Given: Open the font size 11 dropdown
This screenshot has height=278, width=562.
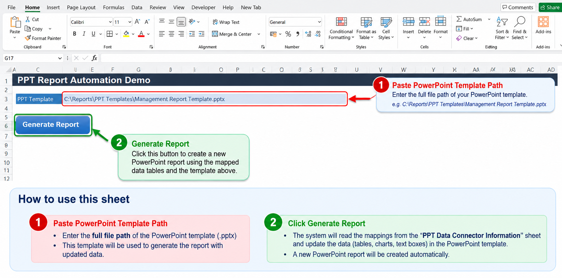Looking at the screenshot, I should (130, 22).
